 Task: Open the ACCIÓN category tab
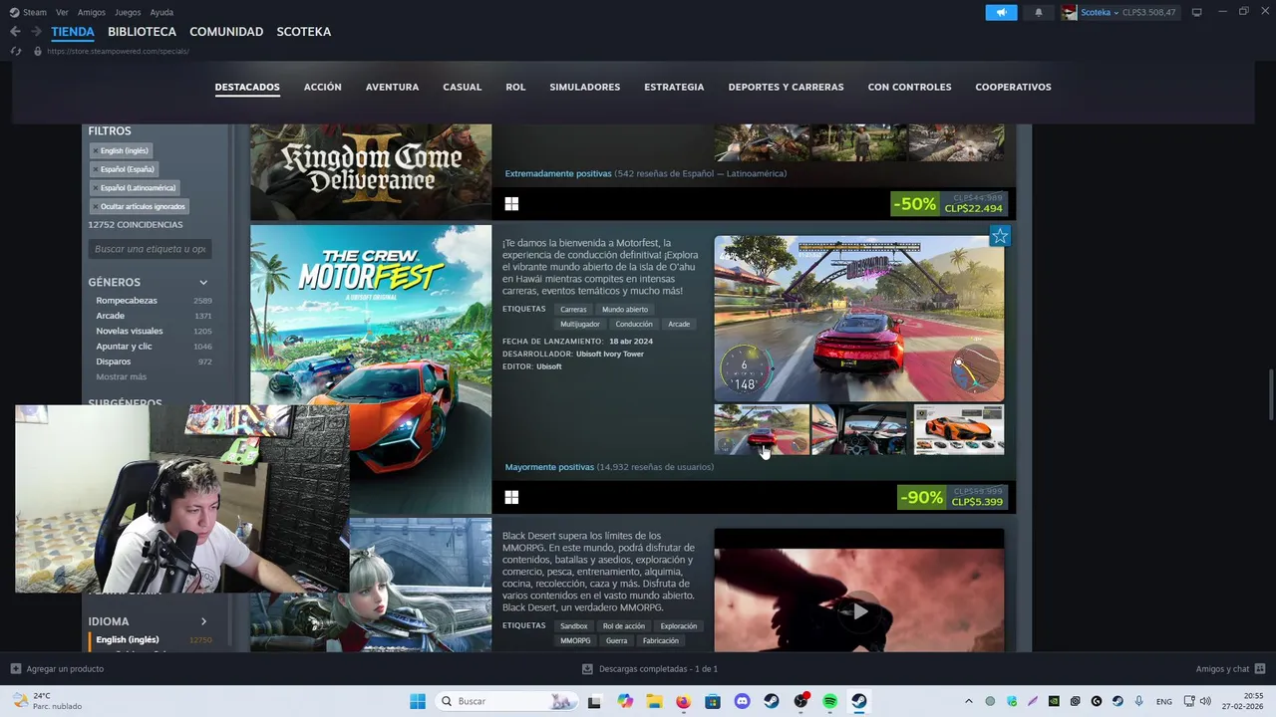tap(322, 87)
